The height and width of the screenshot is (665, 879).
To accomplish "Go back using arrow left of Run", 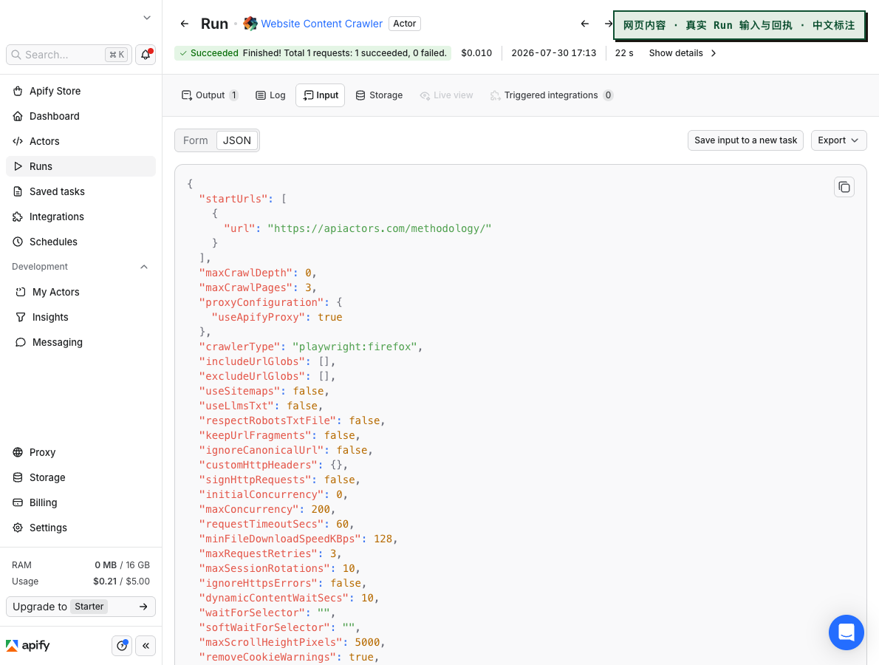I will pyautogui.click(x=185, y=24).
